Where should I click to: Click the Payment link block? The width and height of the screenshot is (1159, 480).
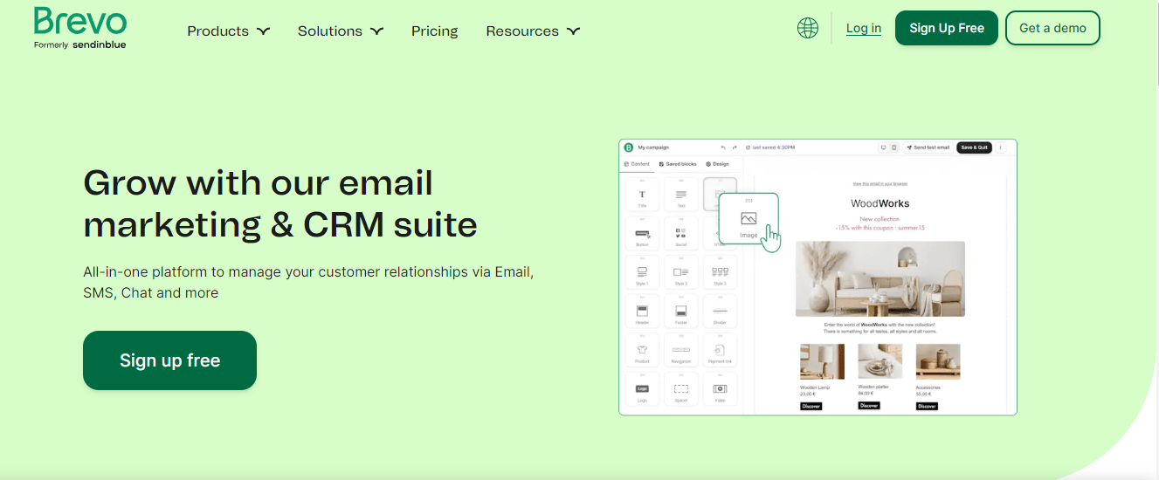pyautogui.click(x=720, y=351)
